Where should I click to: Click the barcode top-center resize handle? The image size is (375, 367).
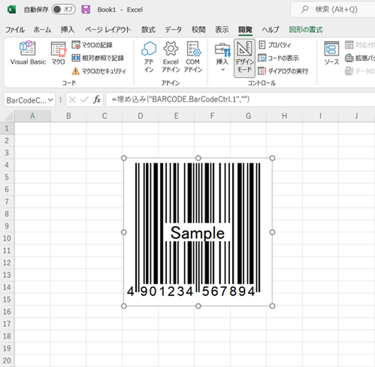click(198, 158)
